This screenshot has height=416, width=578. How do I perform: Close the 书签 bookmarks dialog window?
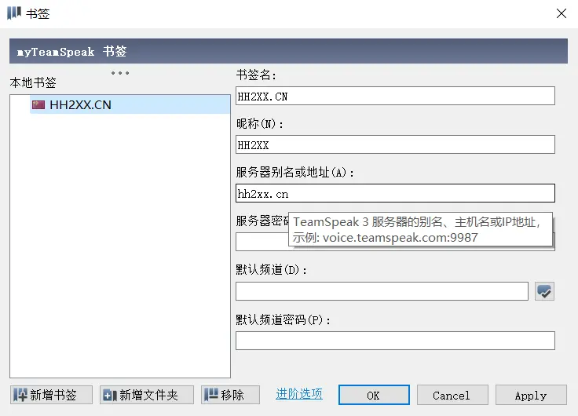pos(561,13)
